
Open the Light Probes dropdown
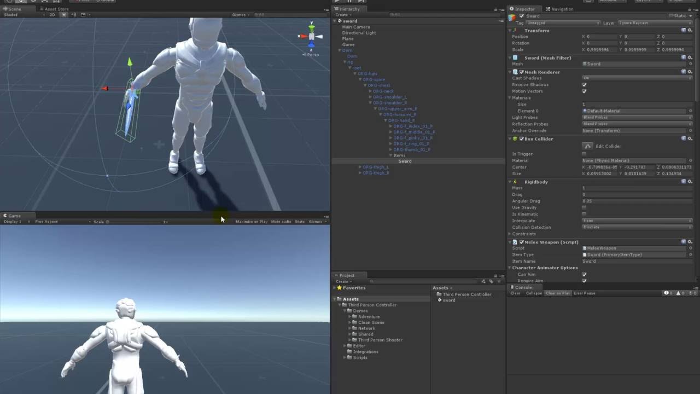pyautogui.click(x=637, y=118)
